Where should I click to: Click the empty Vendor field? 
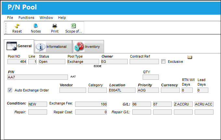click(x=73, y=90)
